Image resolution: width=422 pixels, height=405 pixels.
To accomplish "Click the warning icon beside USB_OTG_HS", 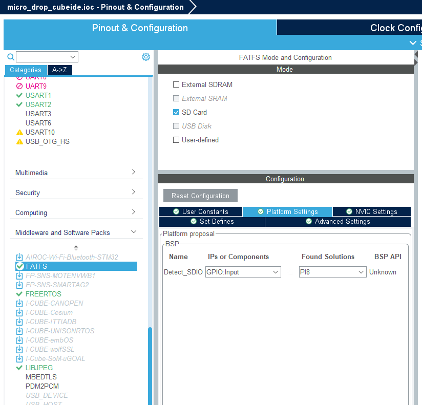I will coord(19,141).
